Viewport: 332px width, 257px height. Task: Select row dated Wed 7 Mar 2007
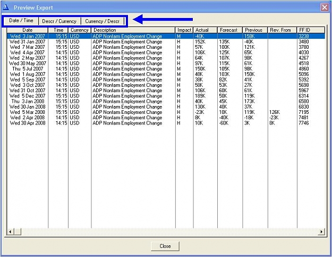pos(166,47)
